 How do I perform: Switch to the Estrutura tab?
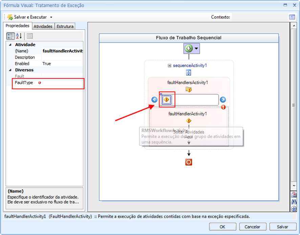[x=65, y=26]
